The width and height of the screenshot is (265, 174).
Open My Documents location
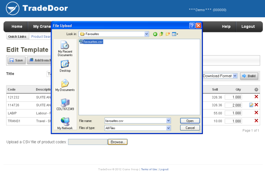[65, 85]
